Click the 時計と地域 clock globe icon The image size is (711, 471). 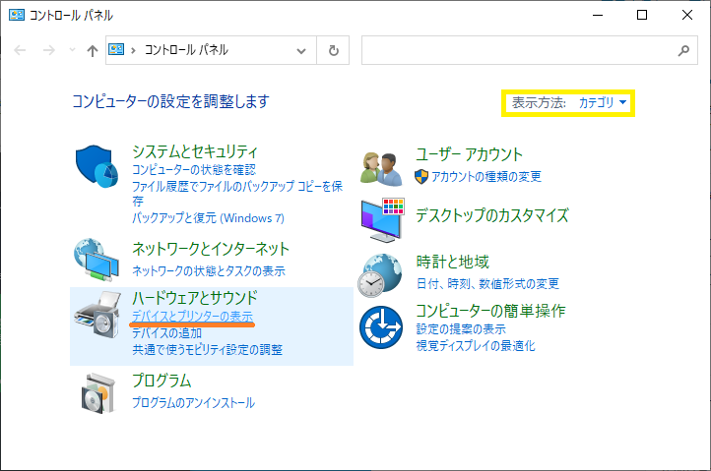(380, 275)
